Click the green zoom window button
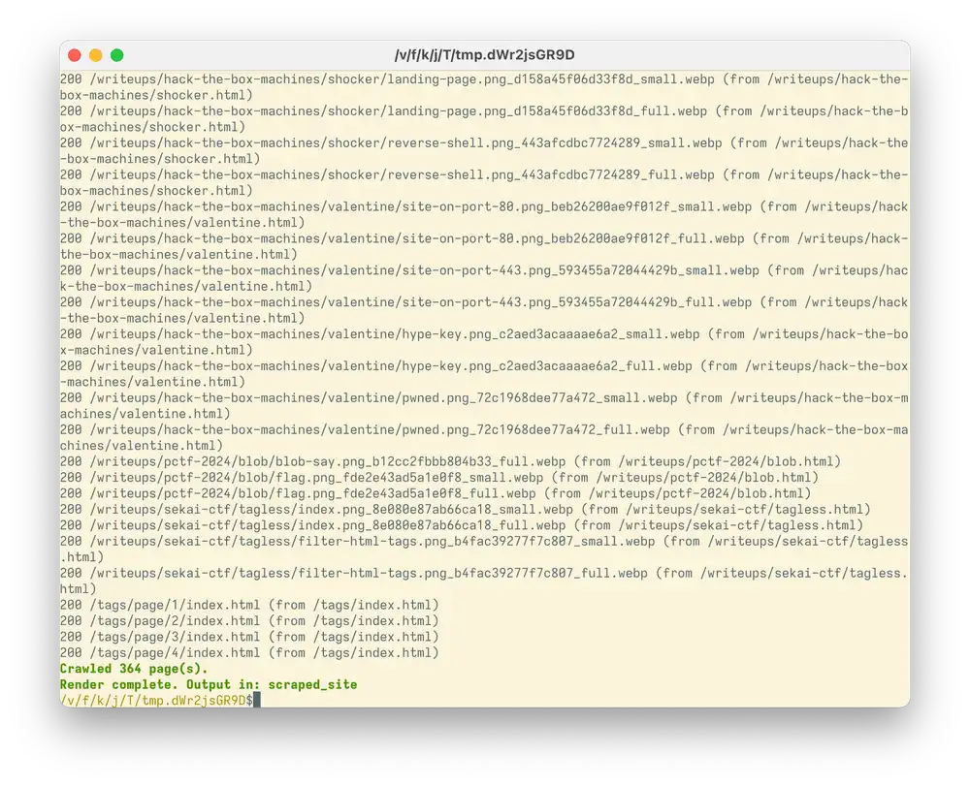970x786 pixels. coord(117,55)
